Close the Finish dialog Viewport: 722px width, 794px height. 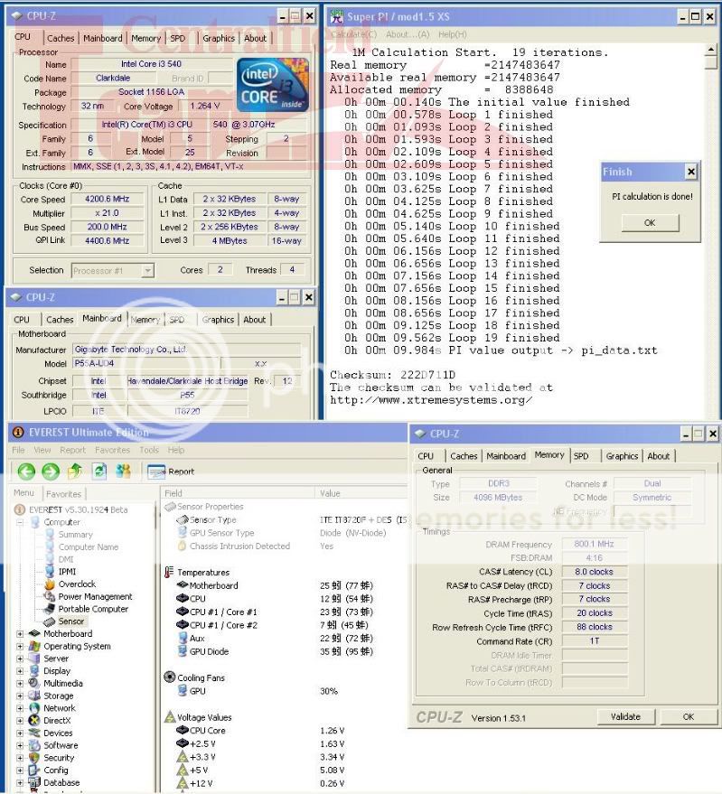691,172
